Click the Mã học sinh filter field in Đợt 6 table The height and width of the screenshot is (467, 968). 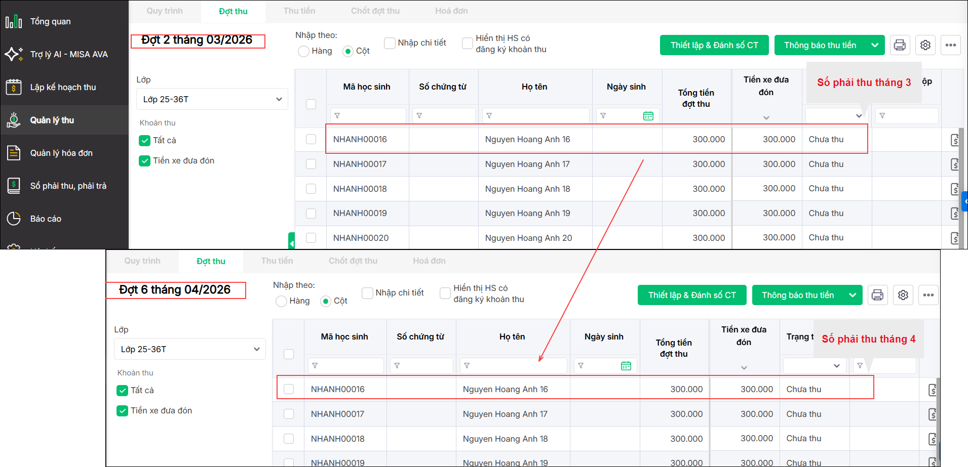(345, 366)
